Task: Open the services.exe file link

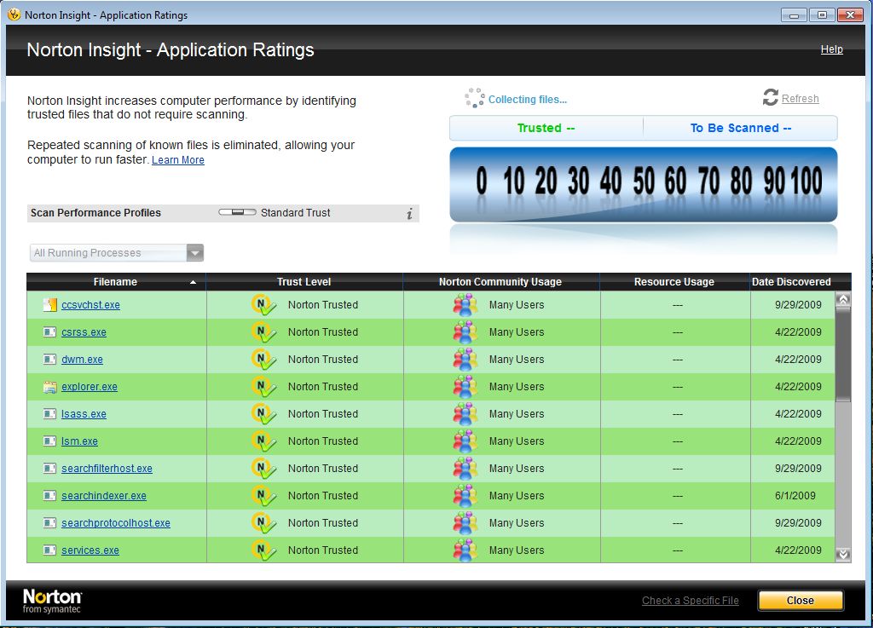Action: click(90, 550)
